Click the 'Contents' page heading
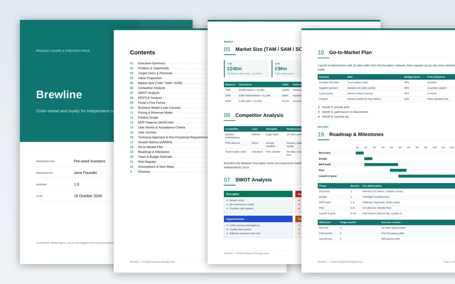 (142, 53)
